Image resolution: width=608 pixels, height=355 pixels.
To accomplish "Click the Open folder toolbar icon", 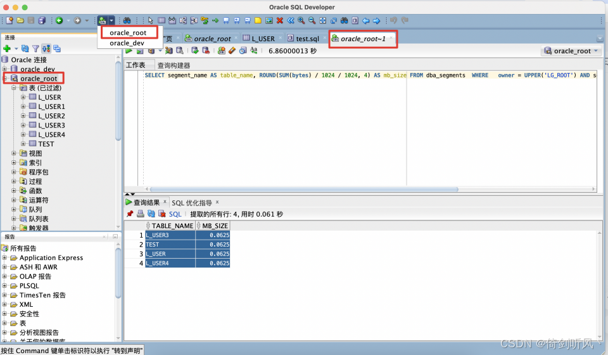I will [x=20, y=20].
